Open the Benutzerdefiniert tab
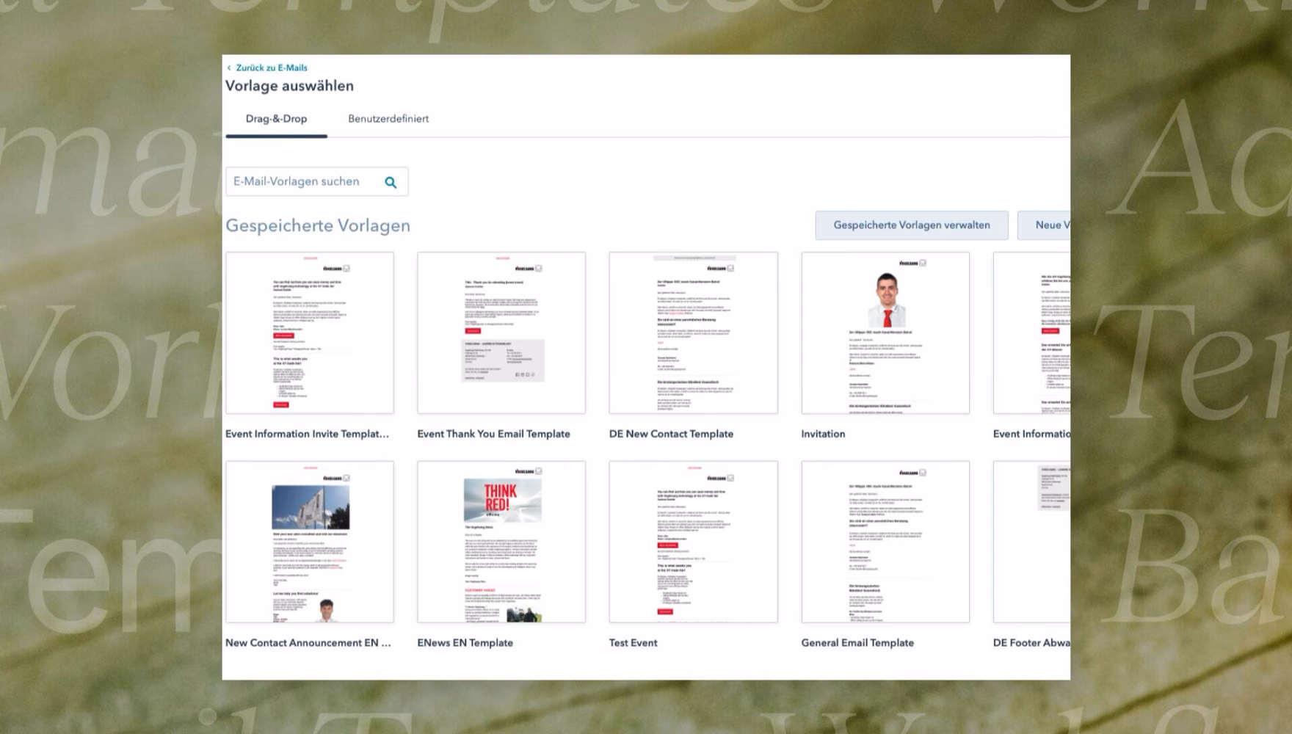Screen dimensions: 1292x734 (x=388, y=119)
